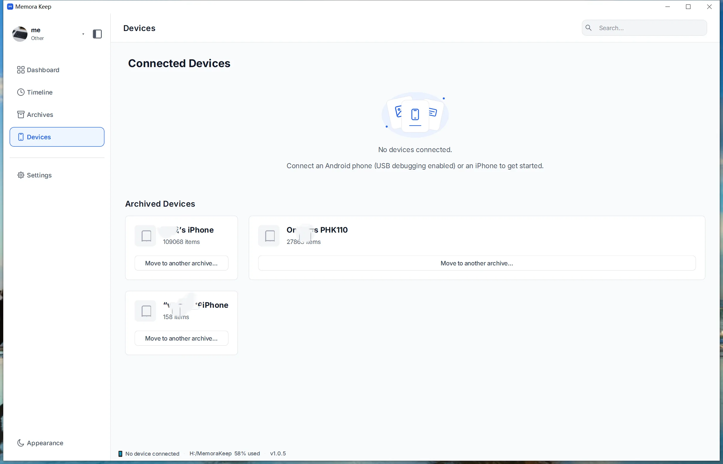Click the Appearance moon icon
The height and width of the screenshot is (464, 723).
pos(21,443)
